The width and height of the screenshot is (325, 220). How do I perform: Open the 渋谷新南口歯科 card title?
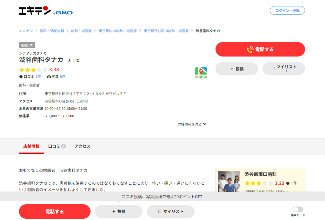tap(260, 174)
